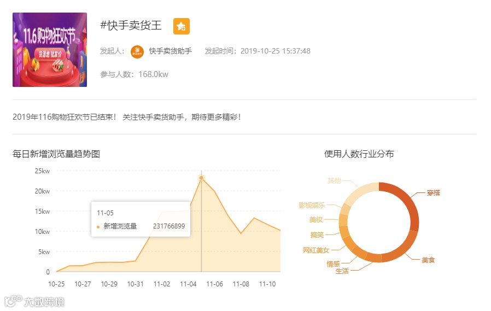Click the 美妆 donut chart label

316,220
